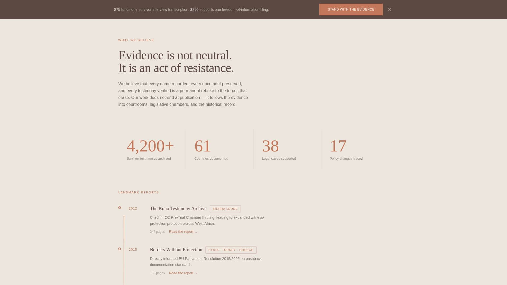The width and height of the screenshot is (507, 285).
Task: Click the 61 countries documented figure
Action: pyautogui.click(x=203, y=146)
